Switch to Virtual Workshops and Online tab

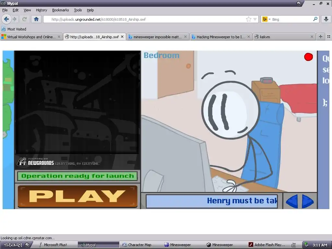pyautogui.click(x=31, y=37)
